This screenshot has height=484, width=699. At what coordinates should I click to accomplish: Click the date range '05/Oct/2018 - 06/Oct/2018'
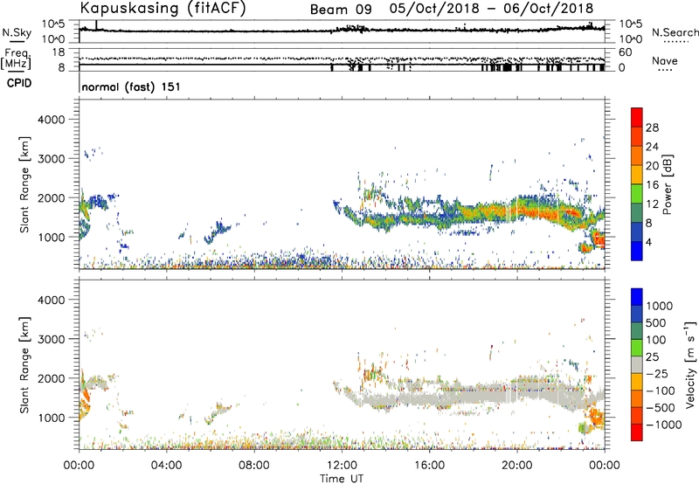click(x=491, y=9)
